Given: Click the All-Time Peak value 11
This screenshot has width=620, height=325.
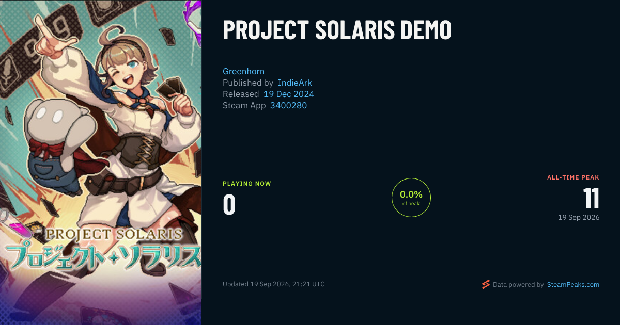Looking at the screenshot, I should tap(591, 199).
